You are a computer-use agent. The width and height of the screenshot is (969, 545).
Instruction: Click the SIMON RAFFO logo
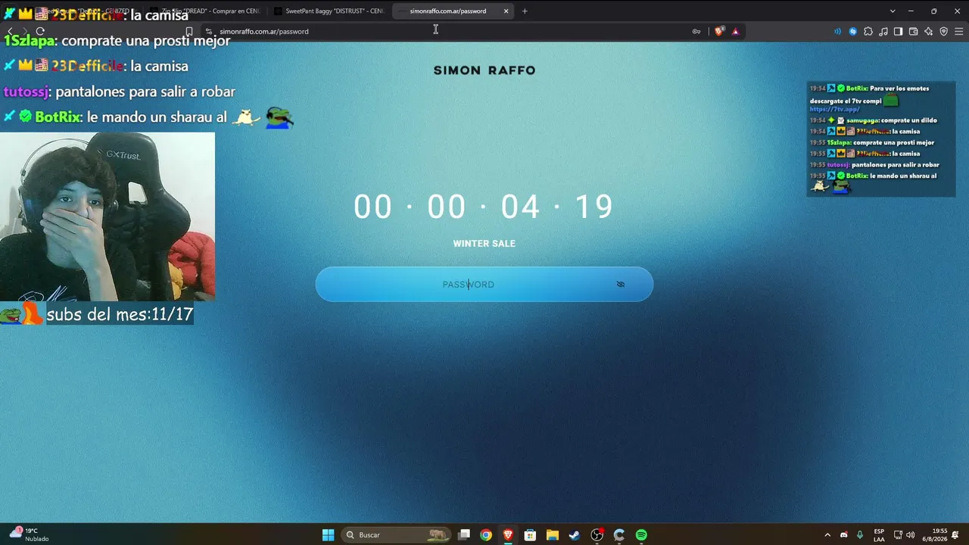click(x=484, y=70)
